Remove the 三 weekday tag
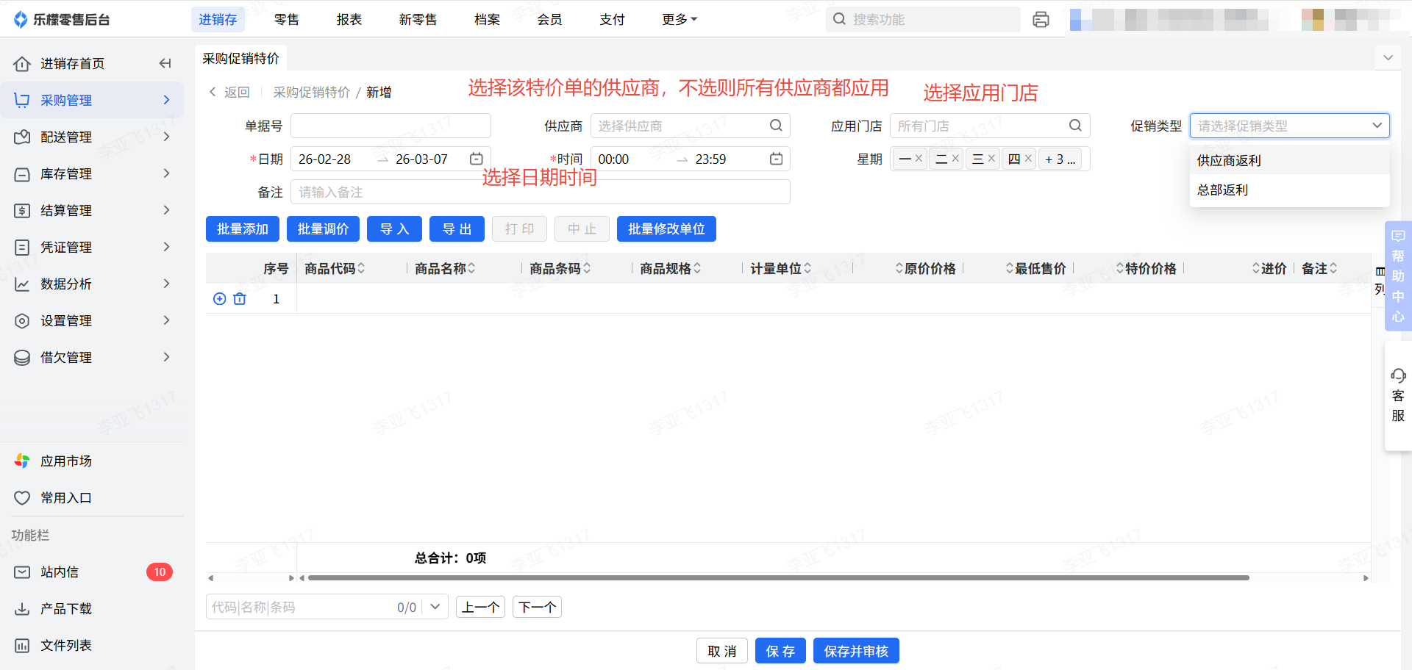The image size is (1412, 670). pos(991,158)
